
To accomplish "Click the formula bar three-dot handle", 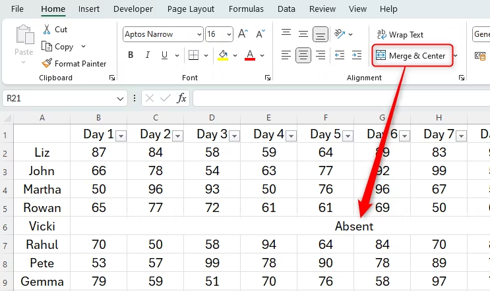I will point(135,99).
